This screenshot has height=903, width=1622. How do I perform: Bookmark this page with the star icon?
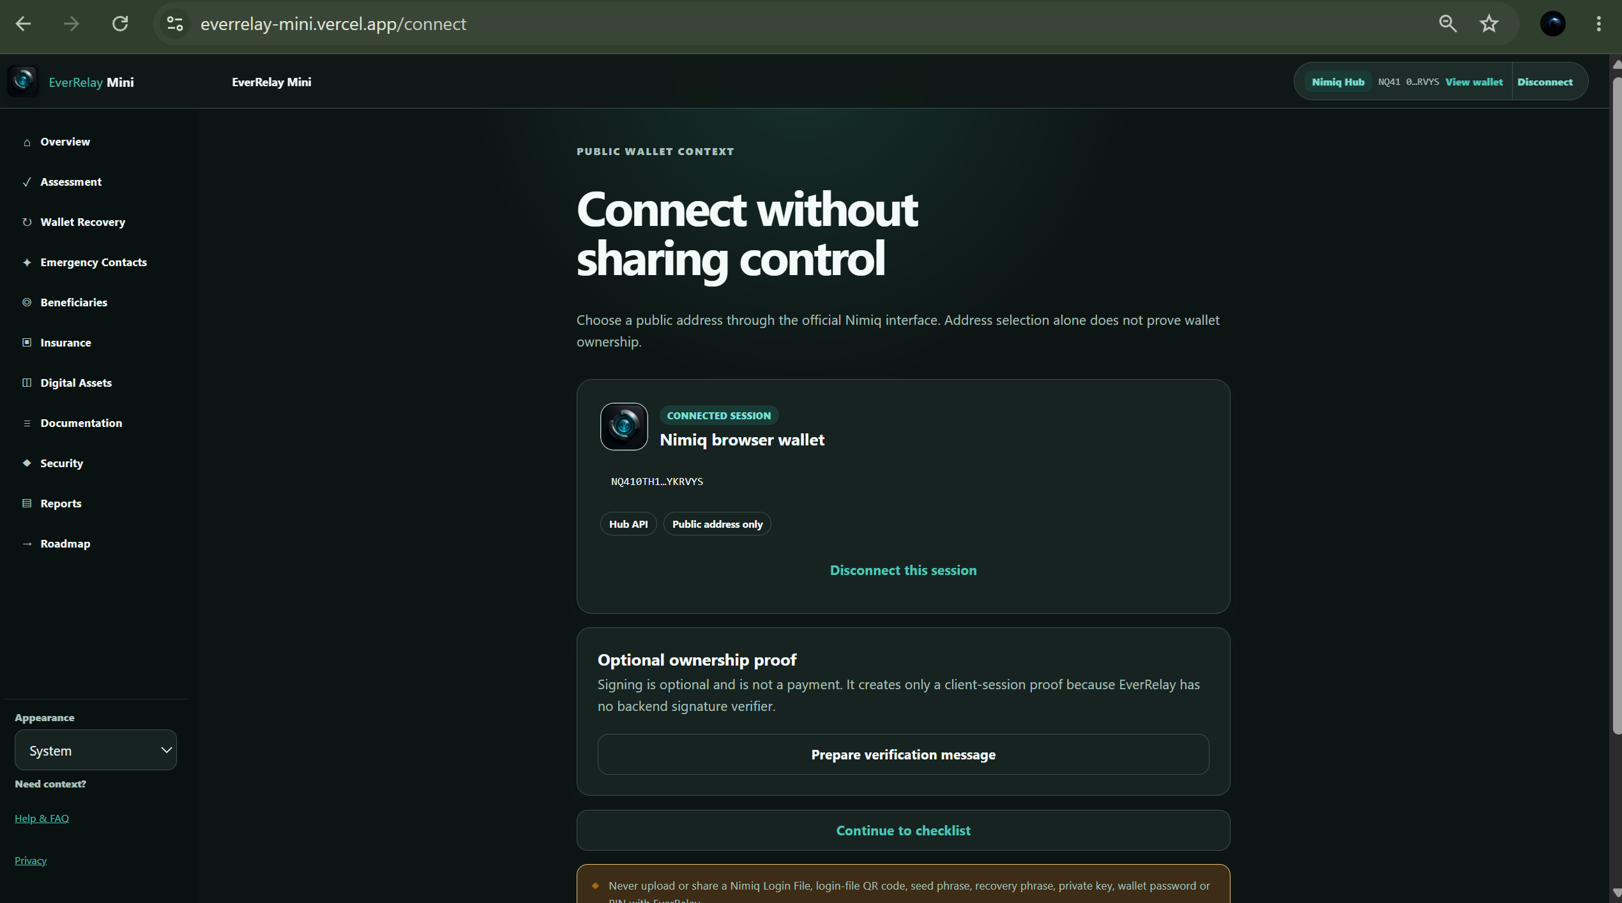tap(1489, 24)
